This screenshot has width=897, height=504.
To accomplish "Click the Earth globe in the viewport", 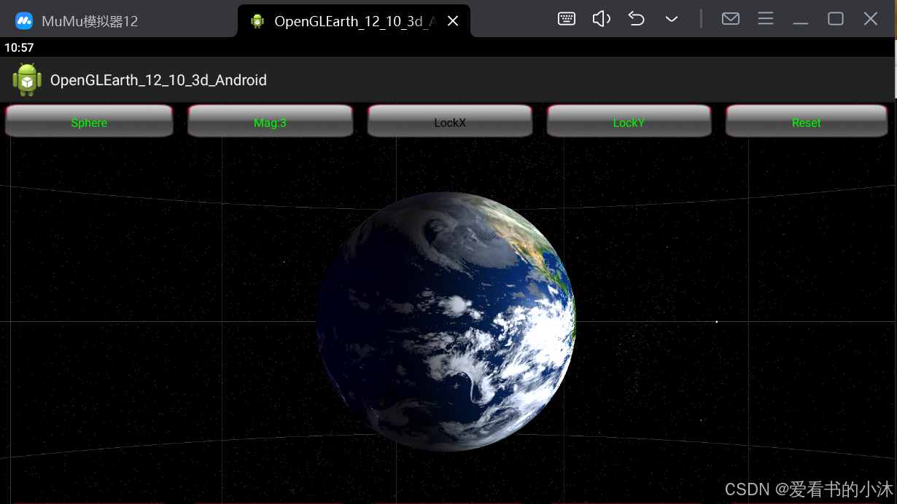I will [x=447, y=321].
